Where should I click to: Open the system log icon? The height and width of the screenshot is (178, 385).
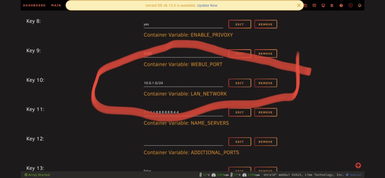pos(332,5)
